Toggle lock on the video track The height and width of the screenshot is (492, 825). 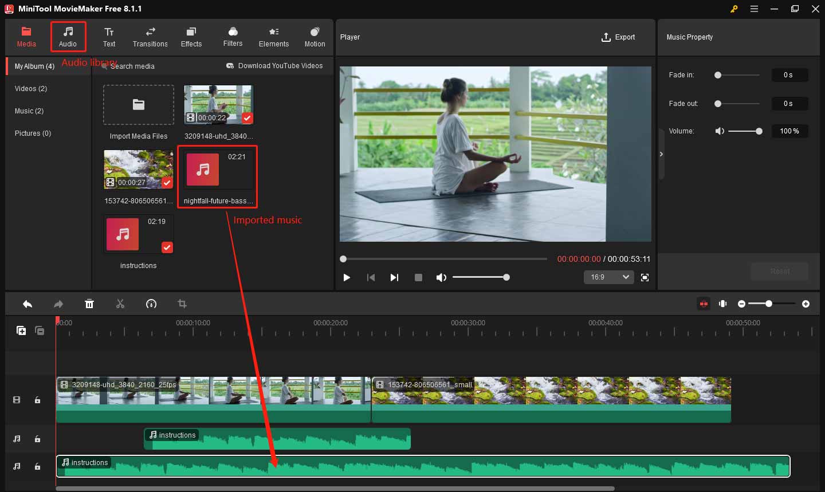click(x=37, y=400)
